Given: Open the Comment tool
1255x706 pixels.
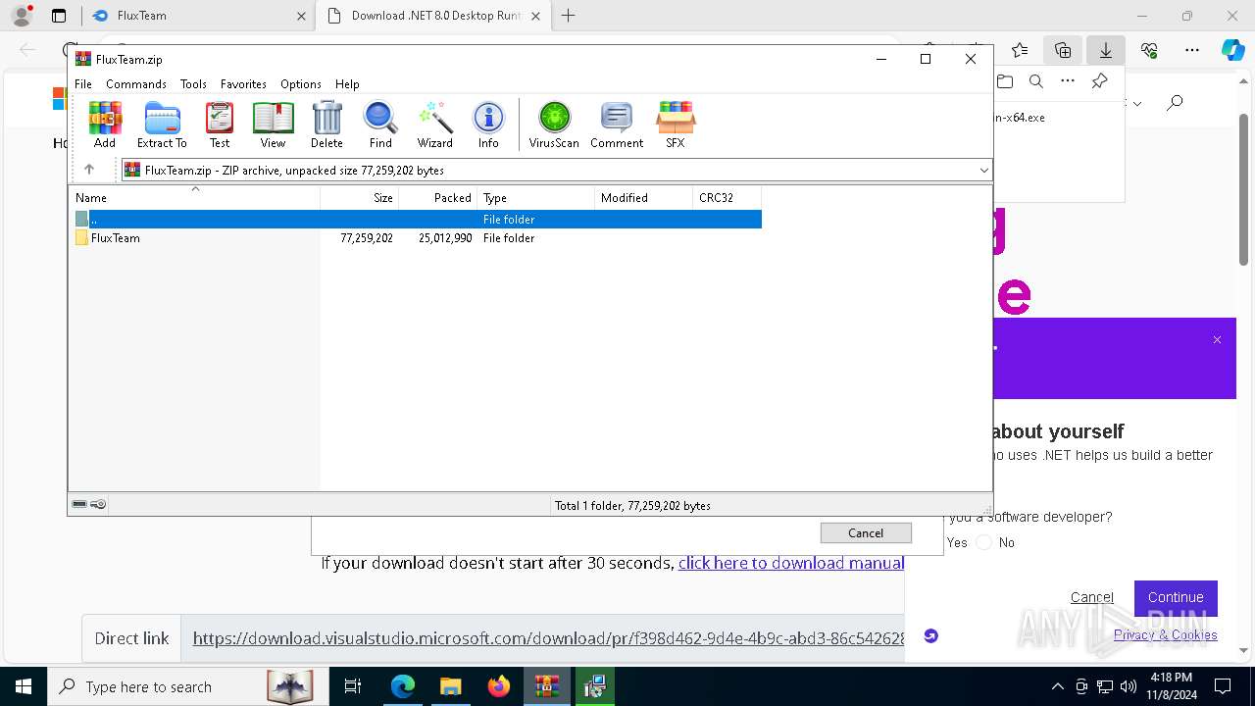Looking at the screenshot, I should pos(617,125).
